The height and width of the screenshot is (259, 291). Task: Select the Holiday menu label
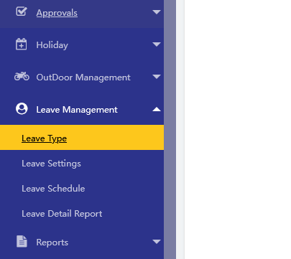(x=52, y=45)
